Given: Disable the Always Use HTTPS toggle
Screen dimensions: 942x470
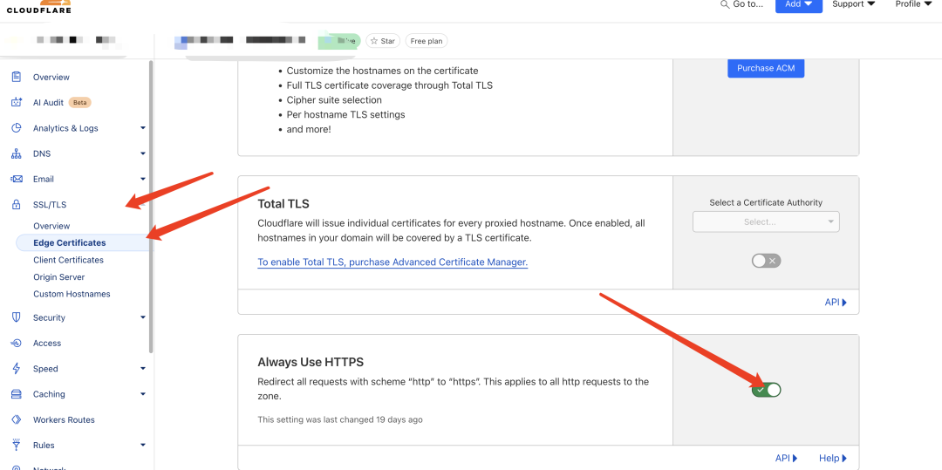Looking at the screenshot, I should (766, 390).
